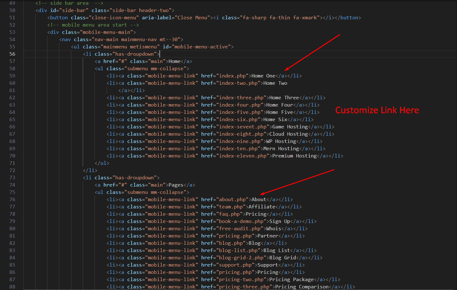The height and width of the screenshot is (290, 457).
Task: Click 'Pricing Comparison' text in code
Action: (x=302, y=287)
